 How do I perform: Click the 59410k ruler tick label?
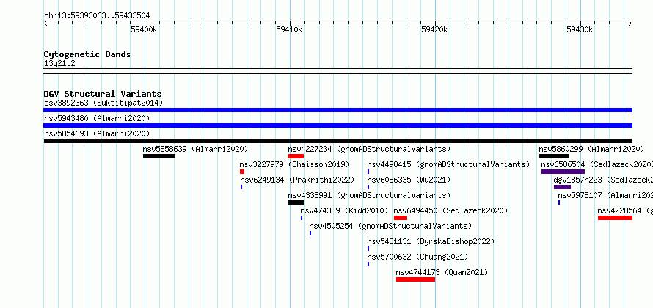point(289,29)
